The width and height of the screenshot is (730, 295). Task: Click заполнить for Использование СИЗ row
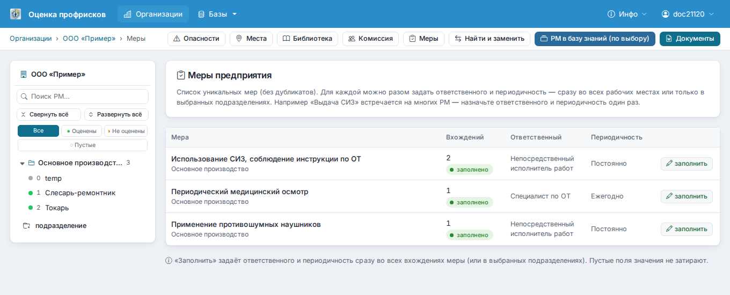pyautogui.click(x=687, y=164)
